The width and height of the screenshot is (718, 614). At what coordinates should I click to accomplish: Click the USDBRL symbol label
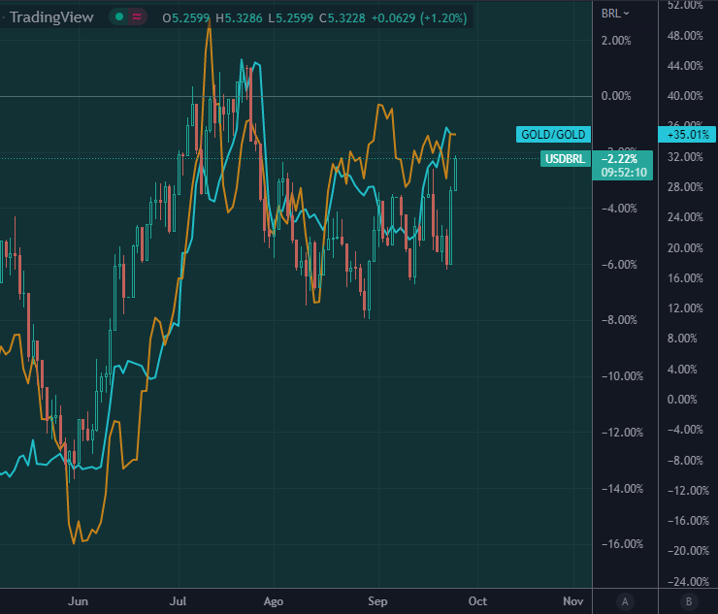tap(565, 158)
